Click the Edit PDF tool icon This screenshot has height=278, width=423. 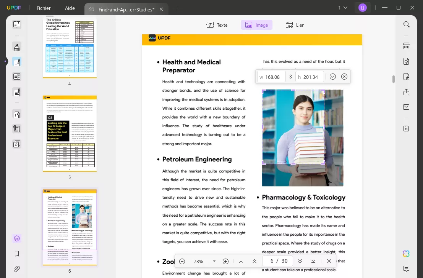pyautogui.click(x=17, y=62)
